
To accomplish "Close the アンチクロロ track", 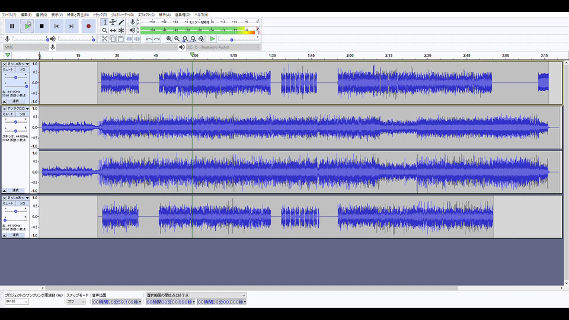I will 4,109.
